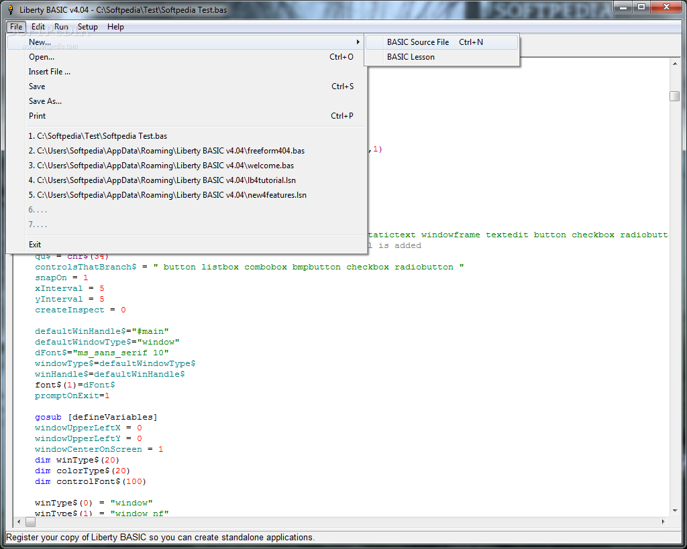Open recent file new4features.lsn
The width and height of the screenshot is (687, 549).
[x=187, y=195]
